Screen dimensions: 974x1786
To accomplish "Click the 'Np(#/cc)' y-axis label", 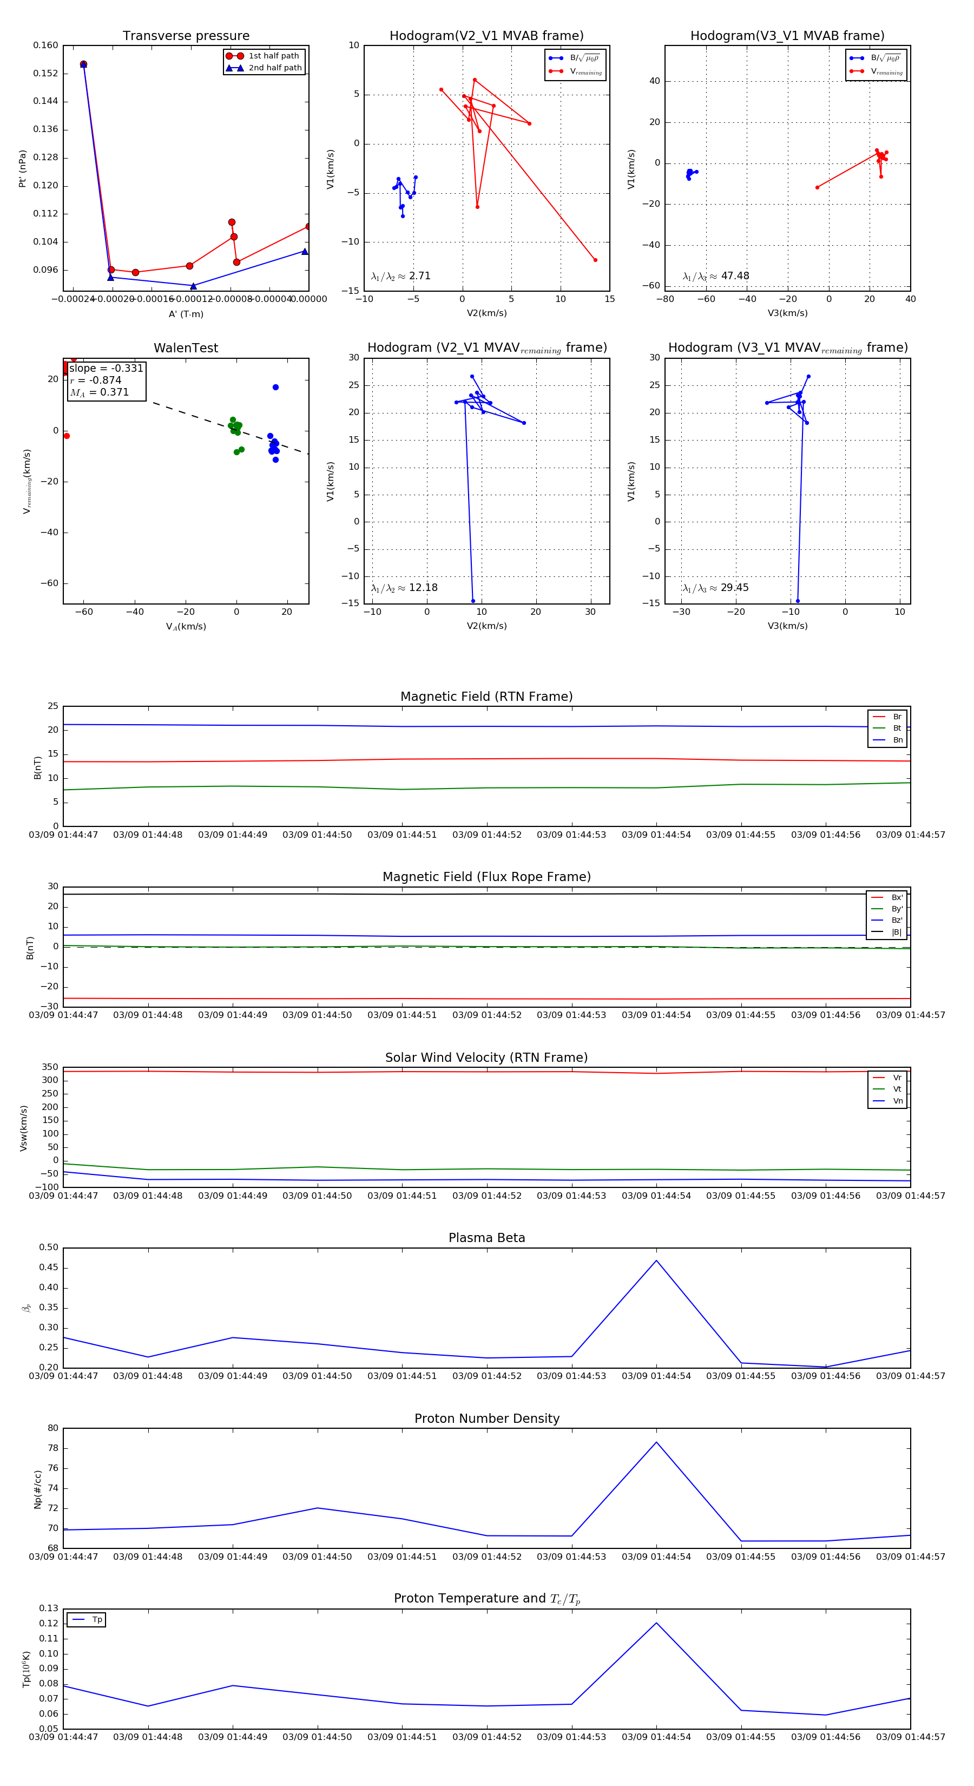I will (x=37, y=1489).
